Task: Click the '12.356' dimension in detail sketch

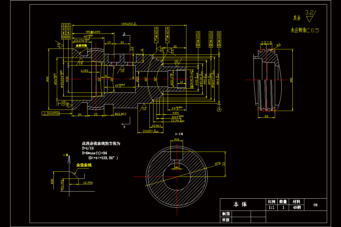Action: coord(88,183)
